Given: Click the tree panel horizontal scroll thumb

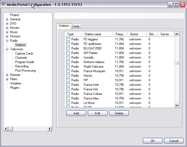Looking at the screenshot, I should coord(11,129).
